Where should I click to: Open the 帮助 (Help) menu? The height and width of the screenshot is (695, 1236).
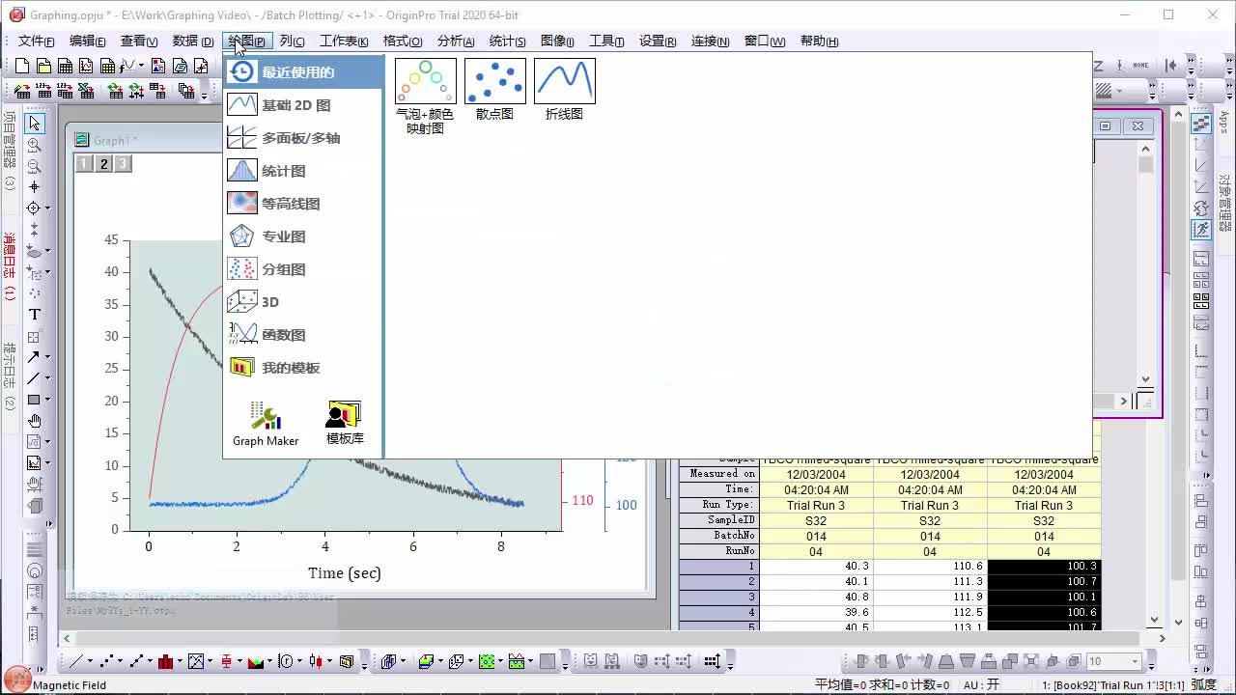(x=819, y=41)
